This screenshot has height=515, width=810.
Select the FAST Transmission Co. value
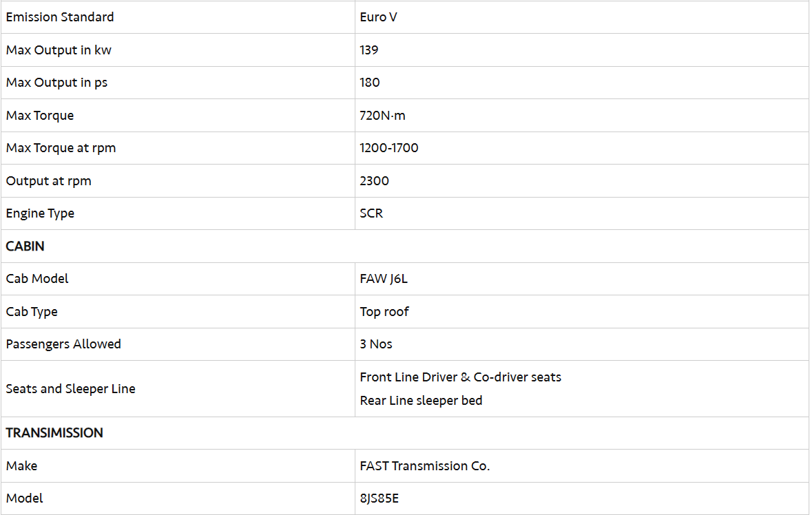click(424, 466)
